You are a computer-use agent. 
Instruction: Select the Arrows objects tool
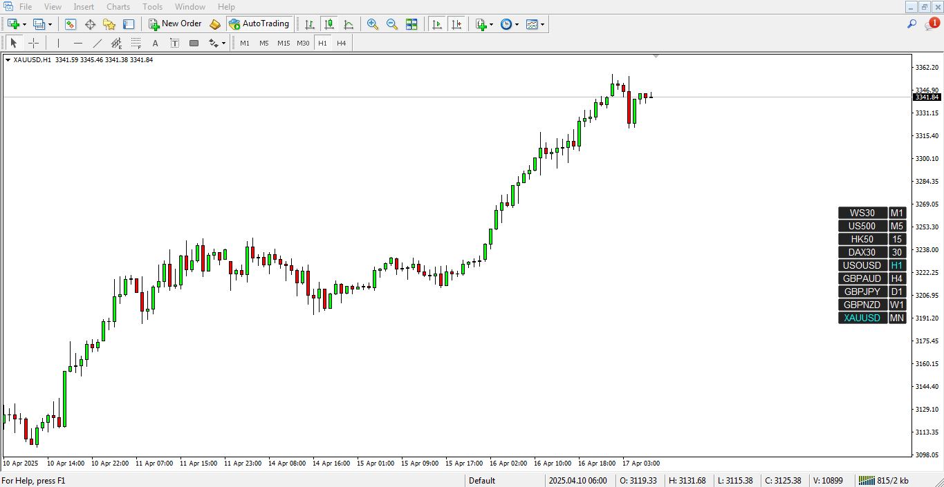pos(214,43)
